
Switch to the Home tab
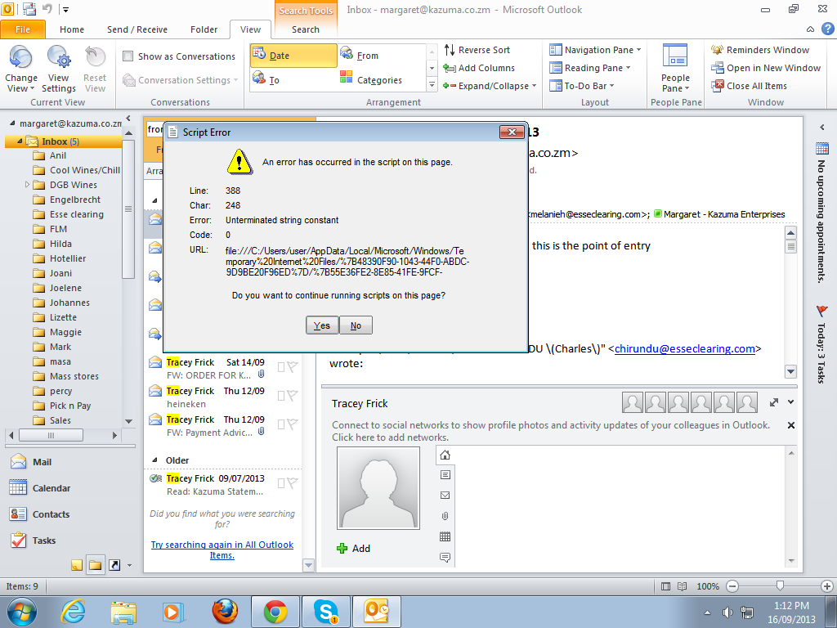click(x=72, y=29)
